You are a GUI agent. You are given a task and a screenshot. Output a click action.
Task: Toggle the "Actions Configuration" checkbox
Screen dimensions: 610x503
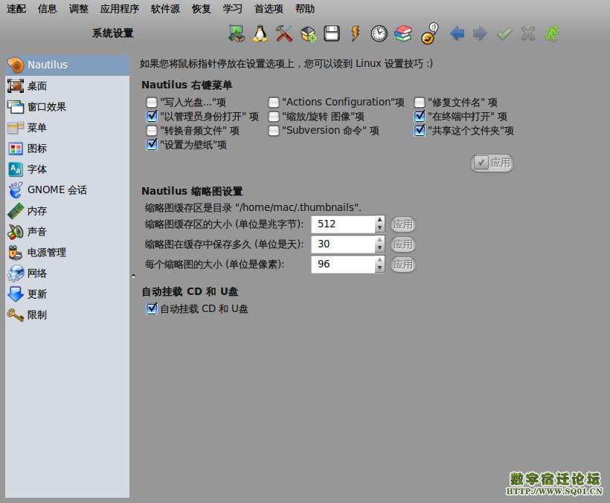click(274, 103)
